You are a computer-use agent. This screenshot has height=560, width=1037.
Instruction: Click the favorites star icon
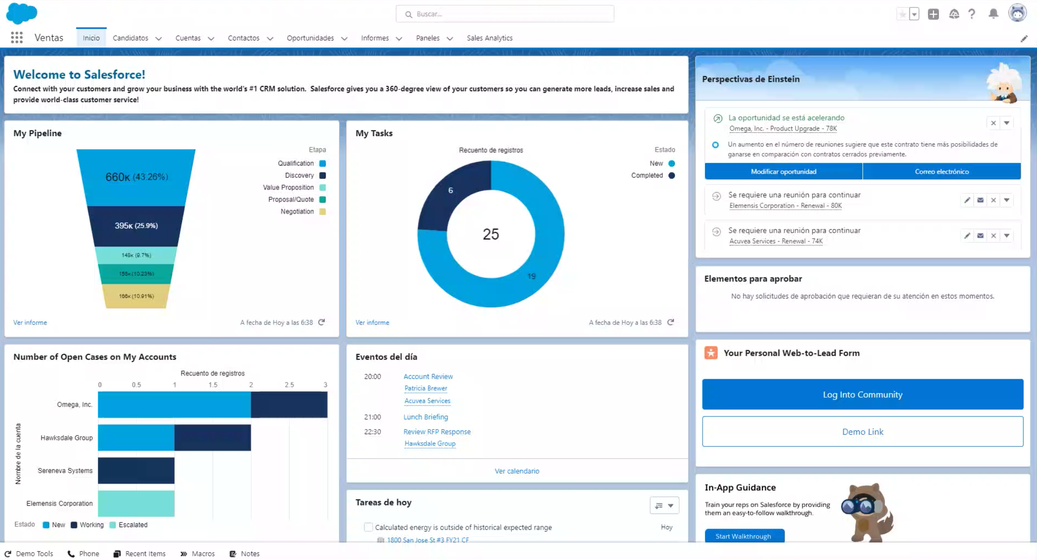coord(902,14)
